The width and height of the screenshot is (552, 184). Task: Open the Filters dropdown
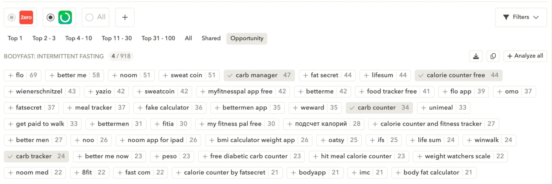click(521, 17)
